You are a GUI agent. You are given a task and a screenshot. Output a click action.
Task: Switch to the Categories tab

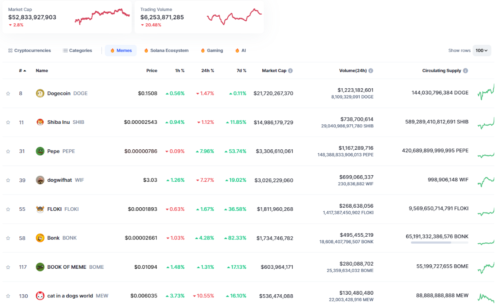pos(77,51)
